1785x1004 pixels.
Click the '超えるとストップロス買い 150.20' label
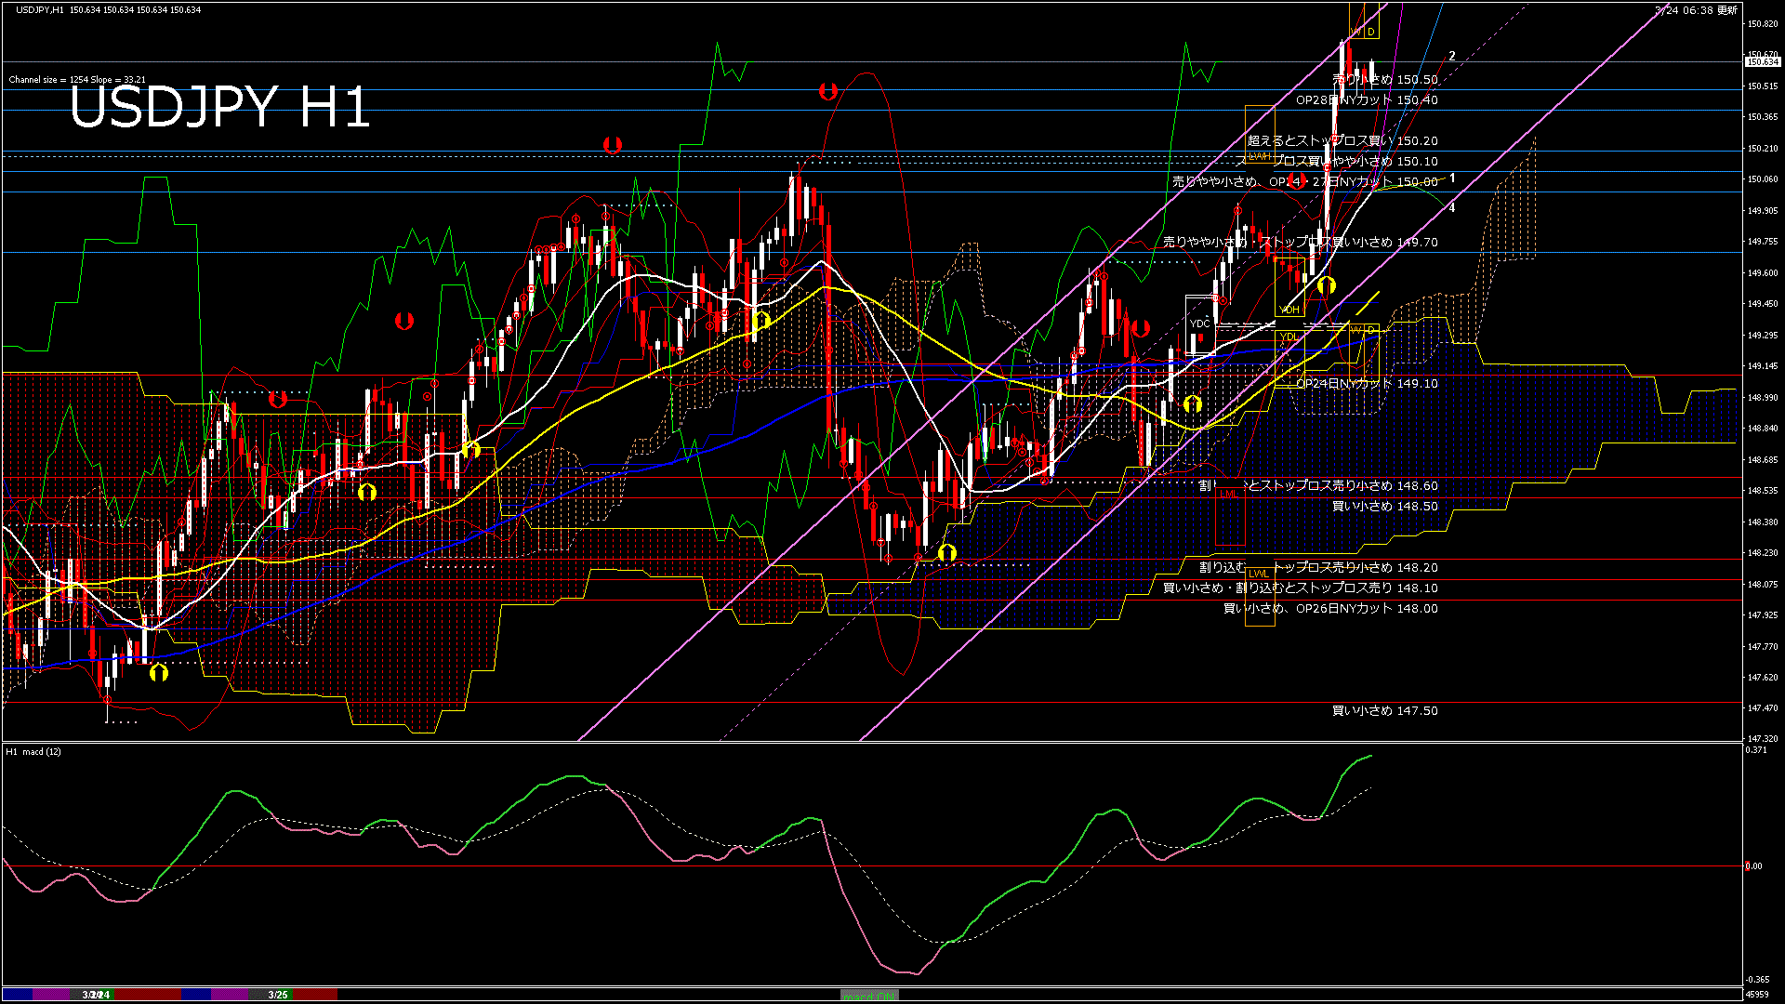(1342, 141)
